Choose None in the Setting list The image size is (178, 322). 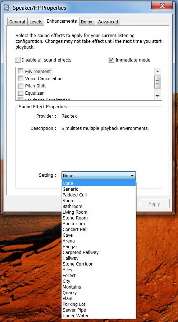(99, 183)
